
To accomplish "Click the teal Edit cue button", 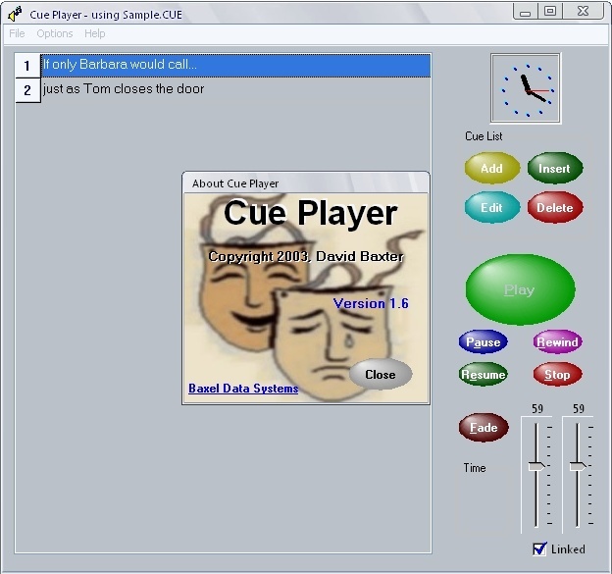I will point(491,207).
